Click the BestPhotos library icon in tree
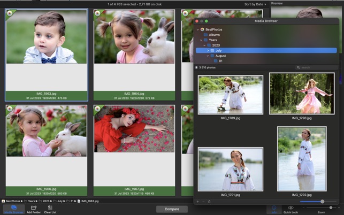Image resolution: width=344 pixels, height=215 pixels. tap(203, 29)
